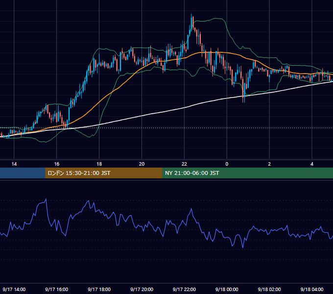The width and height of the screenshot is (333, 294).
Task: Click the oscillator's first peak before 16:00
Action: click(x=46, y=199)
